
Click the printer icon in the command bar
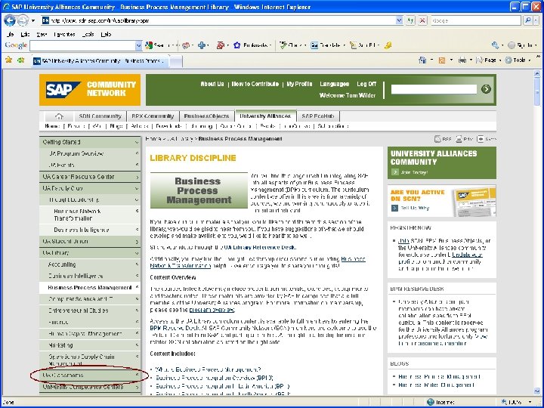tap(462, 60)
